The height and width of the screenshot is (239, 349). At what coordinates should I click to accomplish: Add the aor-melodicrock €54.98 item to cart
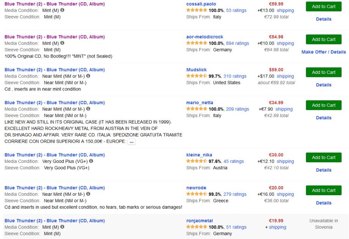(x=324, y=39)
